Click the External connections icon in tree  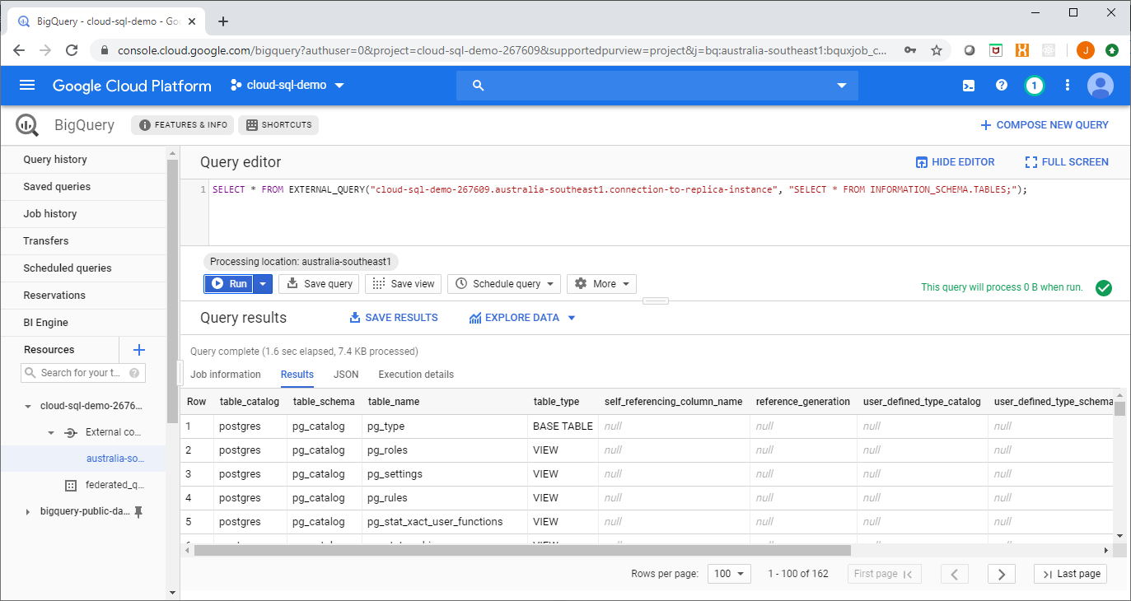coord(71,432)
